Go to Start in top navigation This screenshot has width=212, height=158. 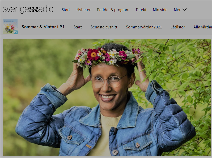click(66, 10)
